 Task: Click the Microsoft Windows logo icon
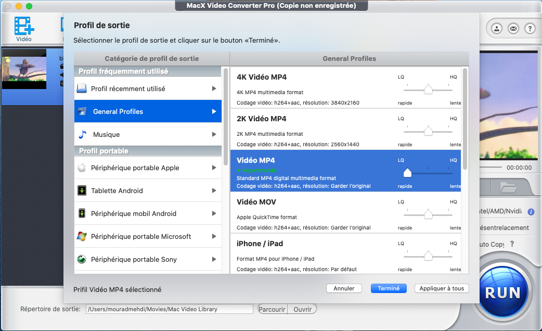[x=82, y=236]
